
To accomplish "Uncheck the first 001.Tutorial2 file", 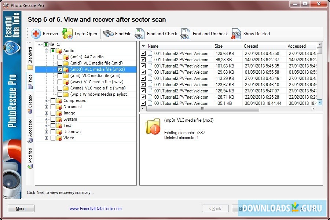I will click(143, 53).
